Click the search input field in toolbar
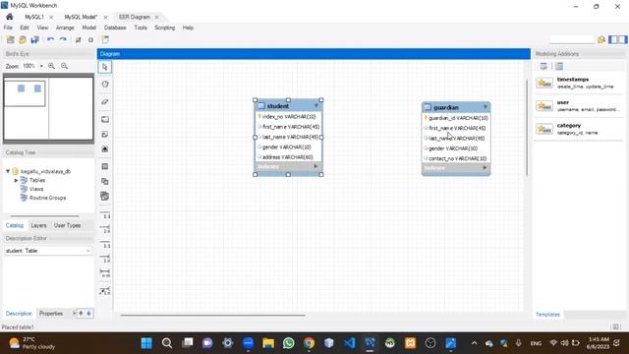The image size is (629, 354). [x=572, y=39]
